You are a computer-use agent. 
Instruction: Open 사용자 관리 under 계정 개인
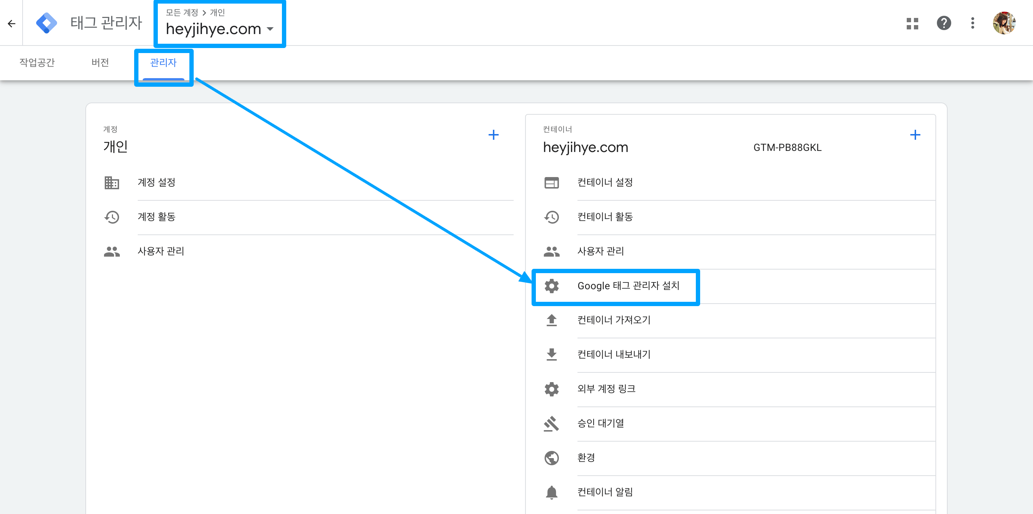(161, 252)
